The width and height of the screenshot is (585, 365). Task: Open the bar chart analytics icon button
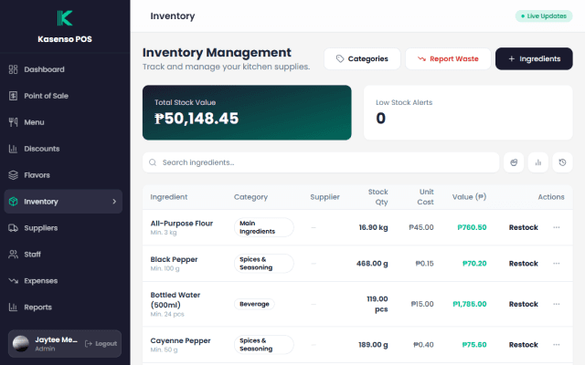(538, 162)
